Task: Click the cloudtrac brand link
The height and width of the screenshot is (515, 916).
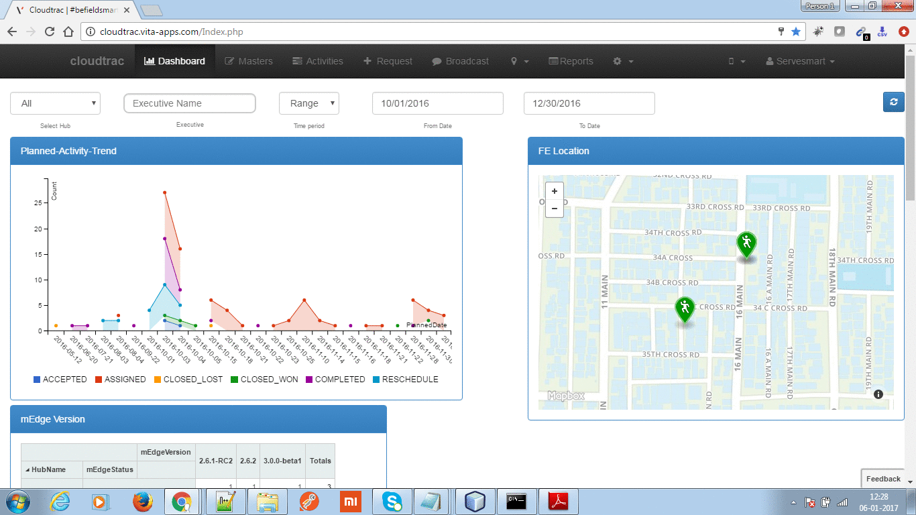Action: pos(97,61)
